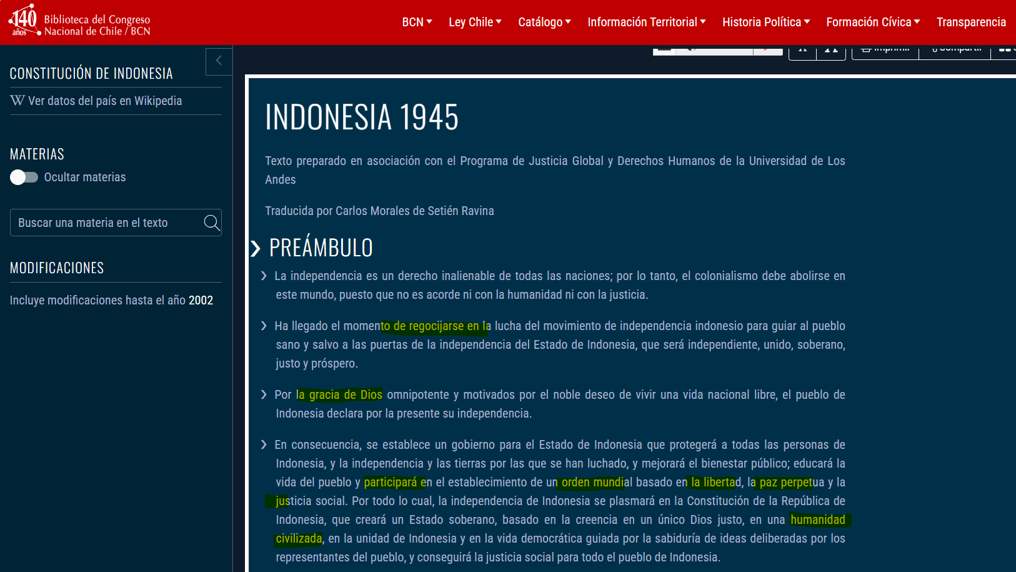1016x572 pixels.
Task: Open the Formación Cívica dropdown
Action: (873, 22)
